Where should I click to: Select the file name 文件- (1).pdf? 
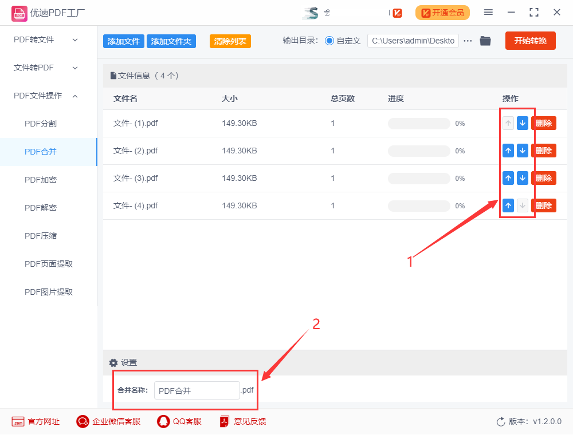pyautogui.click(x=136, y=124)
